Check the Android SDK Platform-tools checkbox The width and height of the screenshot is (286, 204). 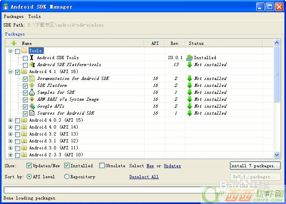coord(25,65)
